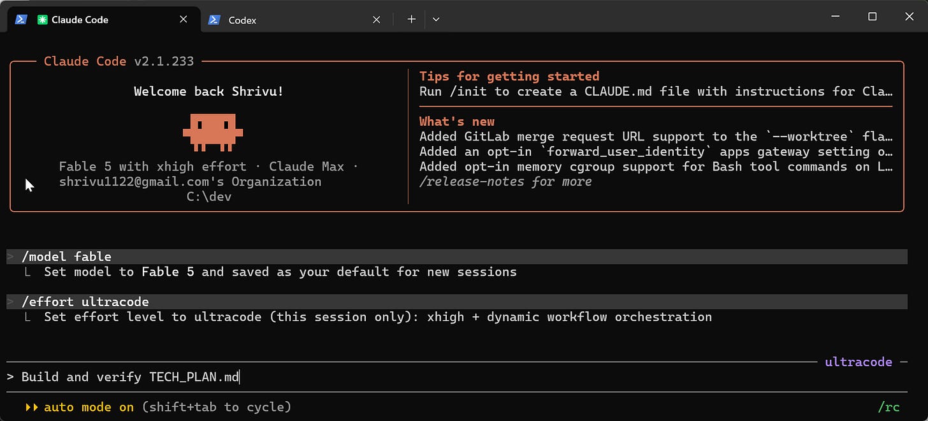The height and width of the screenshot is (421, 928).
Task: Click the /effort ultracode command line
Action: (x=456, y=302)
